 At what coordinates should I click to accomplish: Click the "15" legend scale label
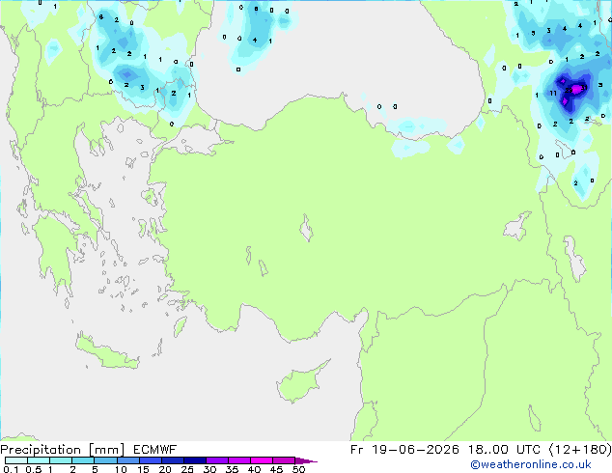(x=143, y=469)
